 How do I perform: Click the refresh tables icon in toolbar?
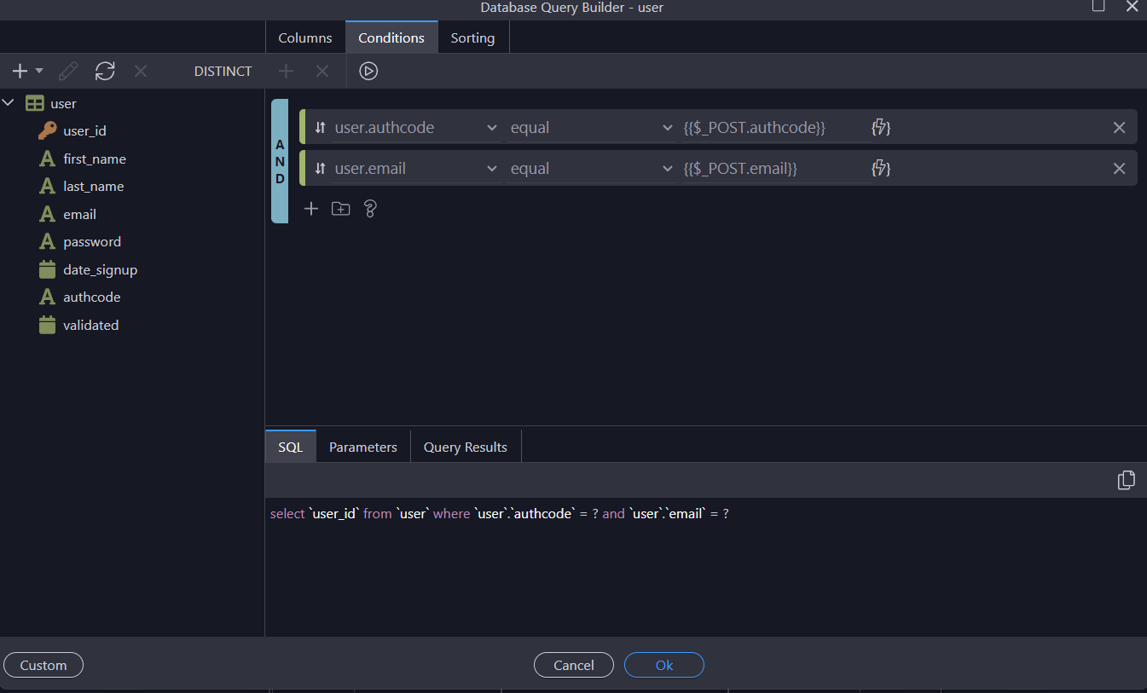click(104, 71)
